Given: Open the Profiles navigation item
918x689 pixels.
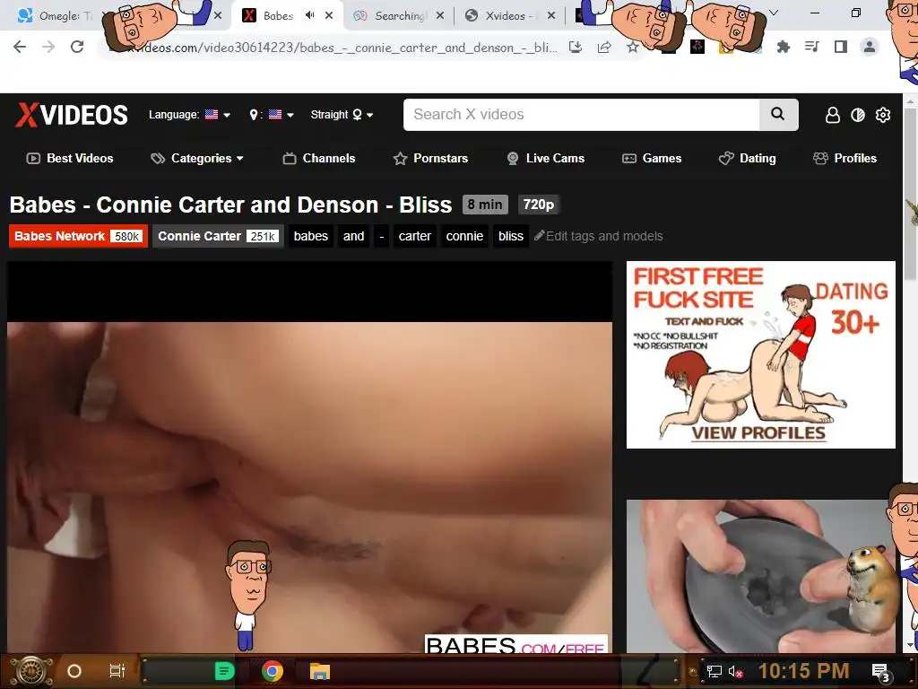Looking at the screenshot, I should pyautogui.click(x=844, y=158).
